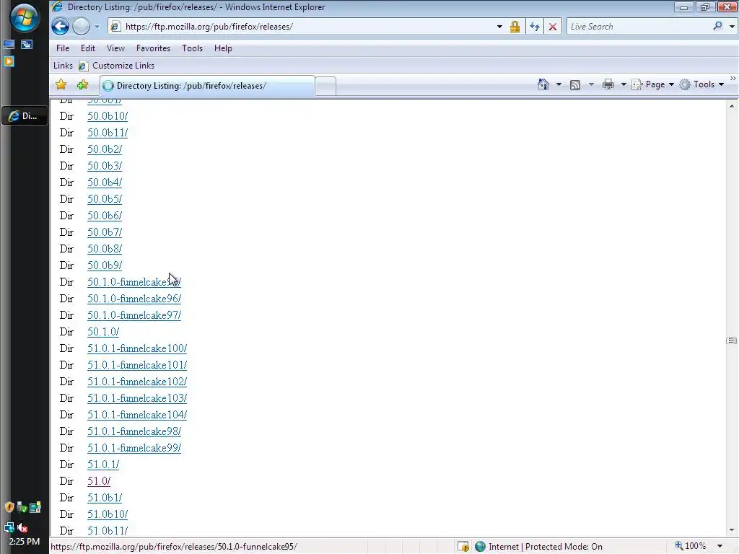Click the Internet zone globe icon

(x=480, y=547)
